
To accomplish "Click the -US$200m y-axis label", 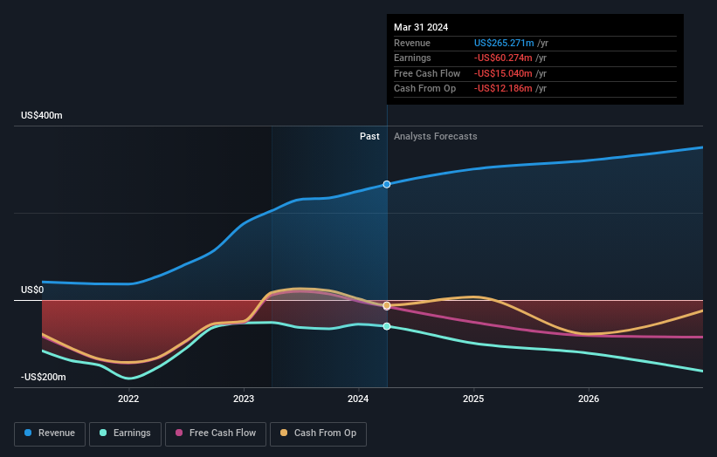I will (44, 377).
